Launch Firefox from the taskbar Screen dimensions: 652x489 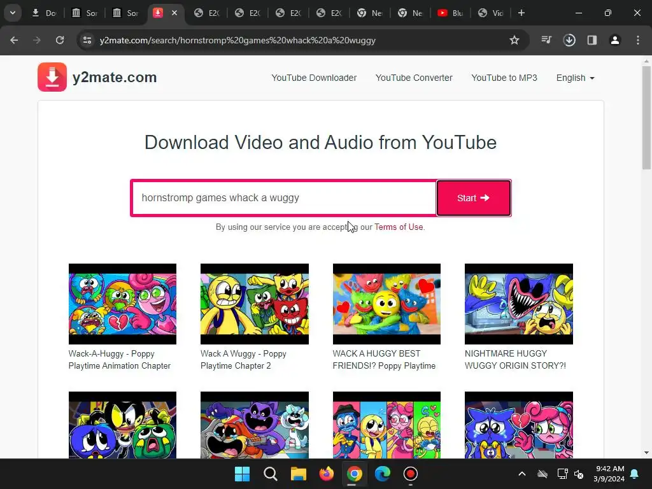[x=327, y=474]
